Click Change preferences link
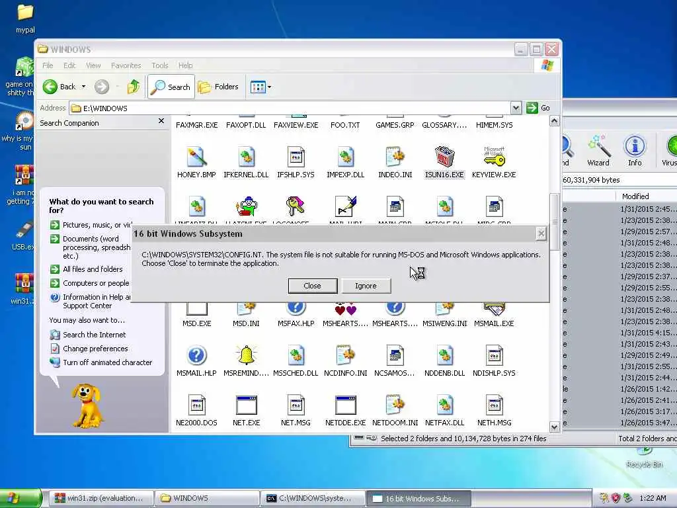The height and width of the screenshot is (508, 677). click(x=95, y=348)
